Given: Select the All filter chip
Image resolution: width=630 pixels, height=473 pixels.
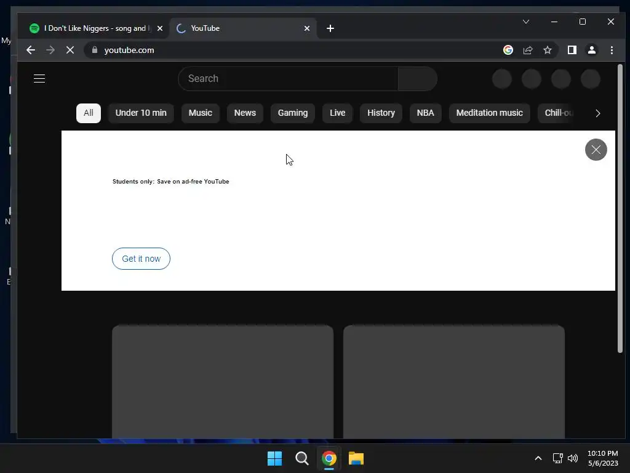Looking at the screenshot, I should (89, 113).
